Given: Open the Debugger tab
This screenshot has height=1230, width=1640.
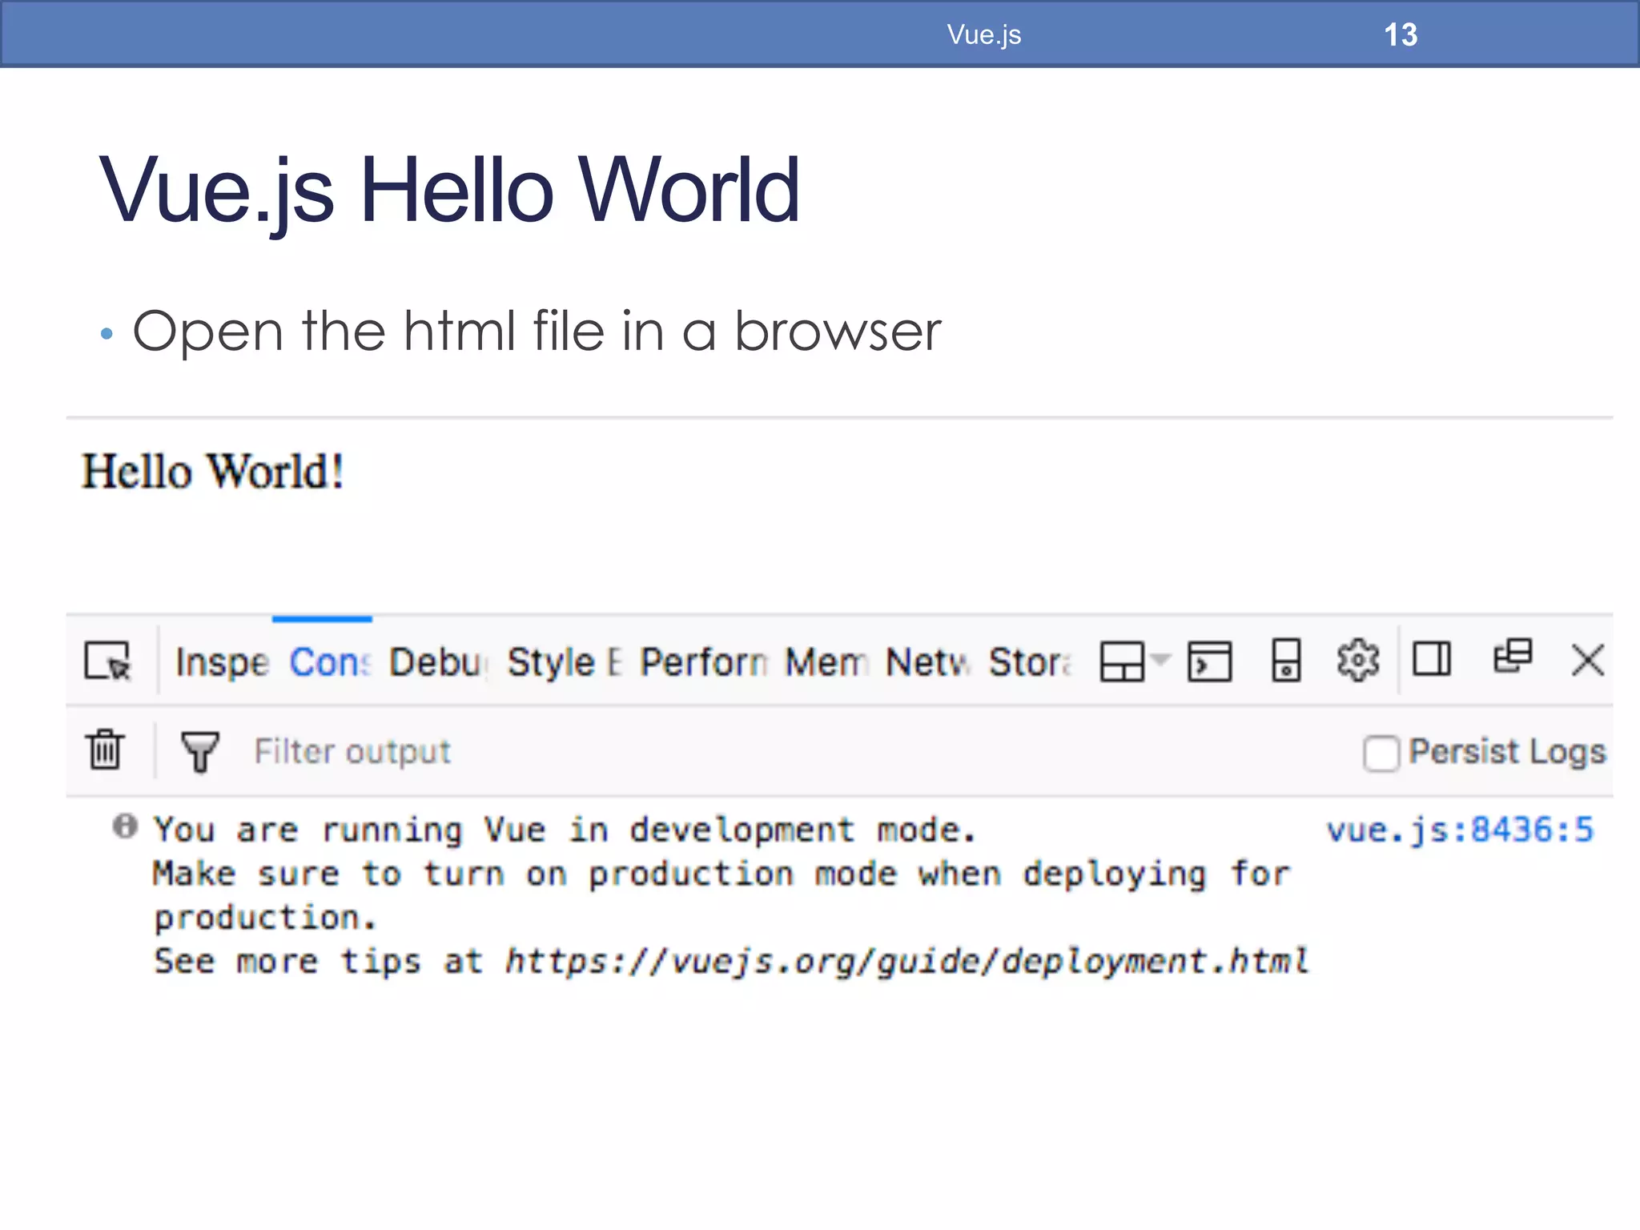Looking at the screenshot, I should [436, 662].
